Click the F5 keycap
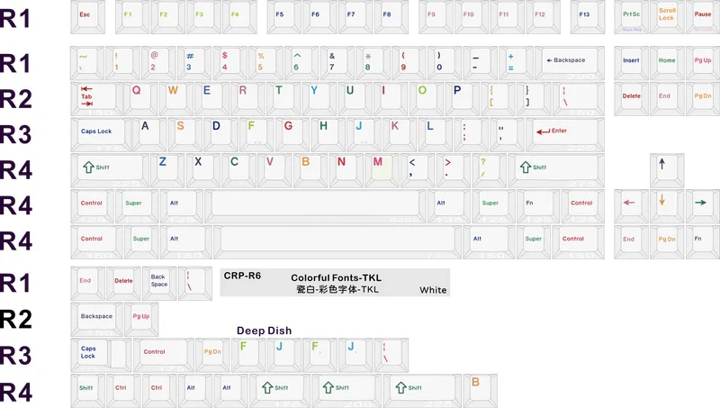720x408 pixels. pos(284,16)
